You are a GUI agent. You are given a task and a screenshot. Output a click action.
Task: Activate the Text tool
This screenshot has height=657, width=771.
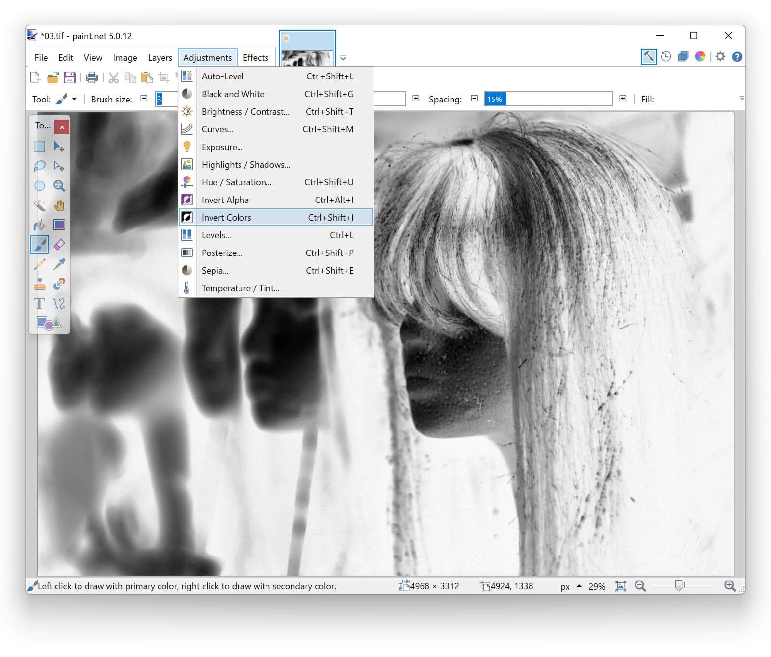(x=40, y=303)
